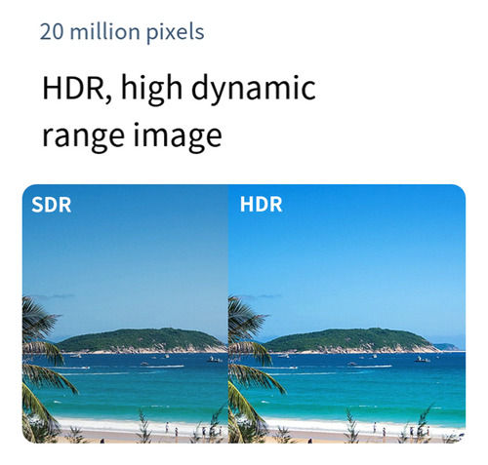
Task: Click the SDR label
Action: click(x=52, y=205)
